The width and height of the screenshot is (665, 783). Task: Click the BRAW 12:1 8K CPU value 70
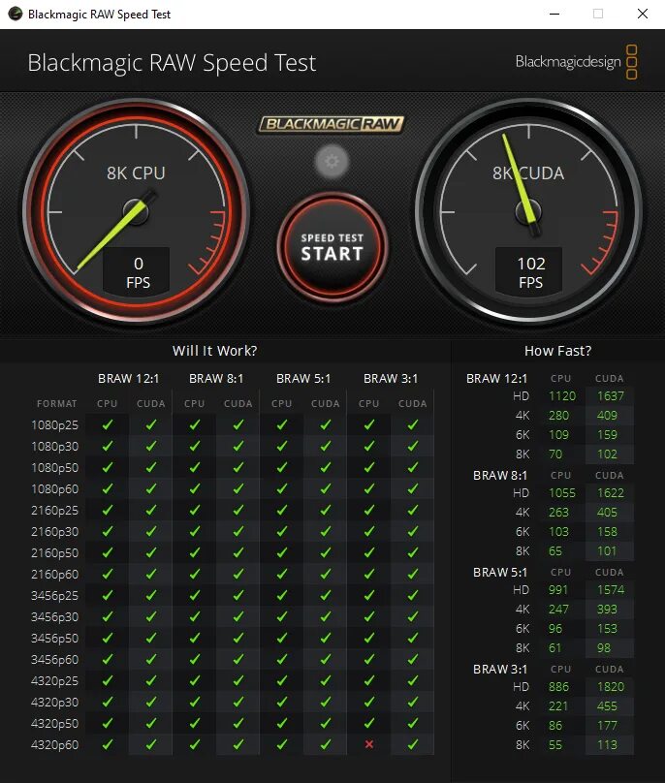pyautogui.click(x=555, y=454)
